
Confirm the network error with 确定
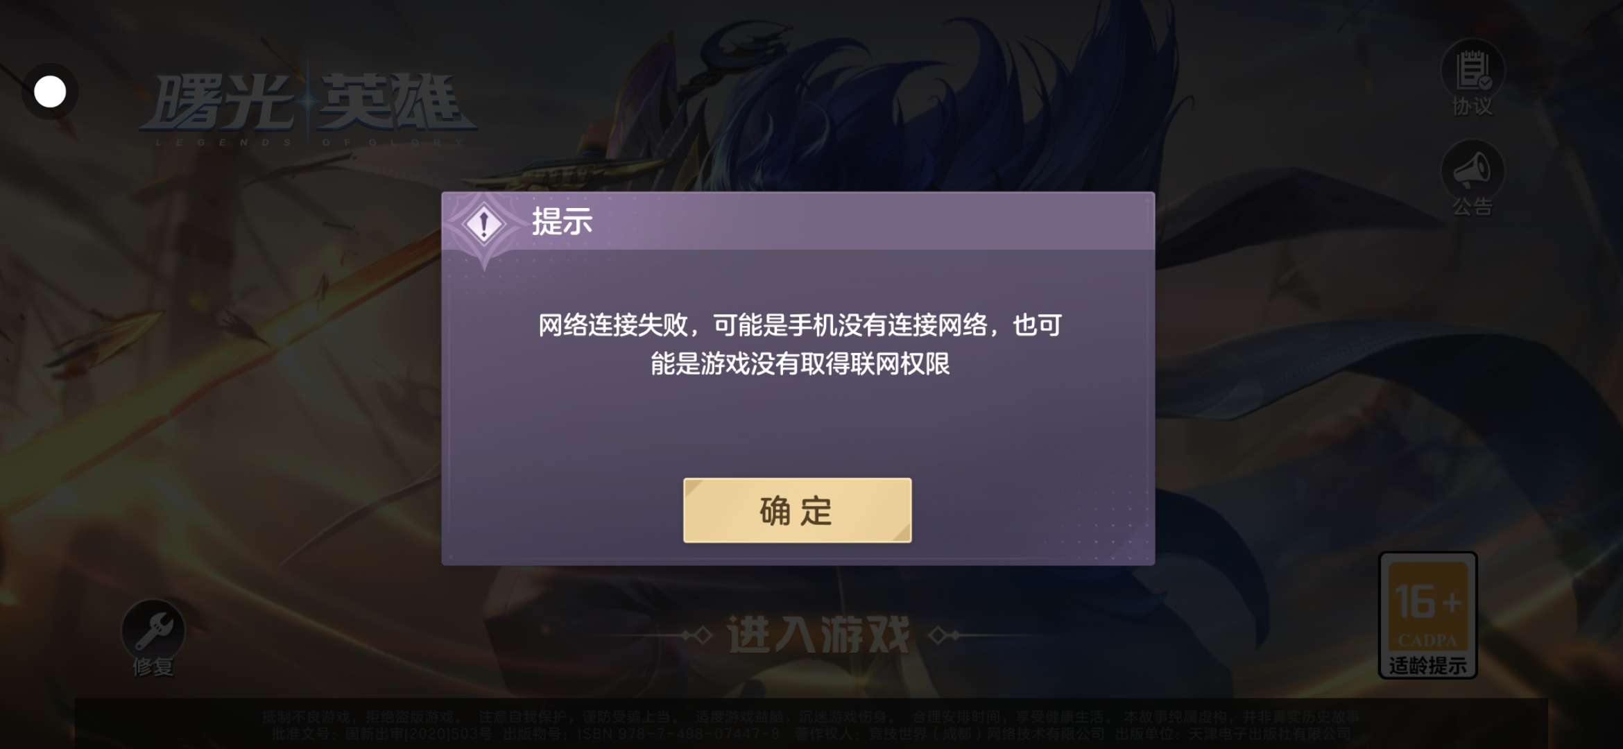pyautogui.click(x=797, y=510)
